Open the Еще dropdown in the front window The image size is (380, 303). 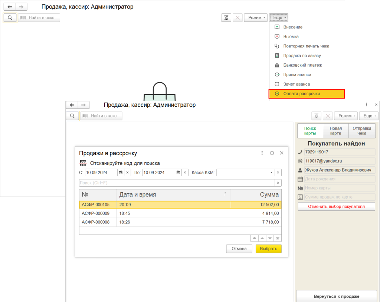370,116
